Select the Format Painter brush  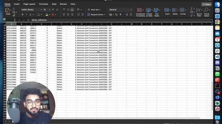(x=14, y=15)
